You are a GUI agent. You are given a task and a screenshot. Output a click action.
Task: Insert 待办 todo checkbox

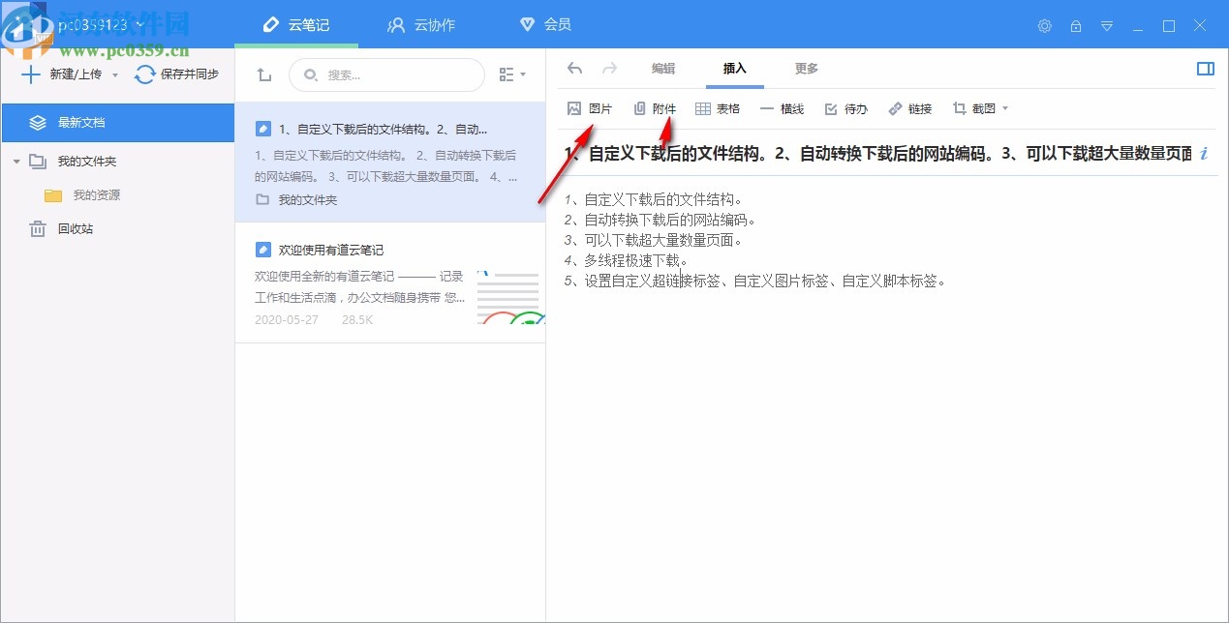(846, 109)
